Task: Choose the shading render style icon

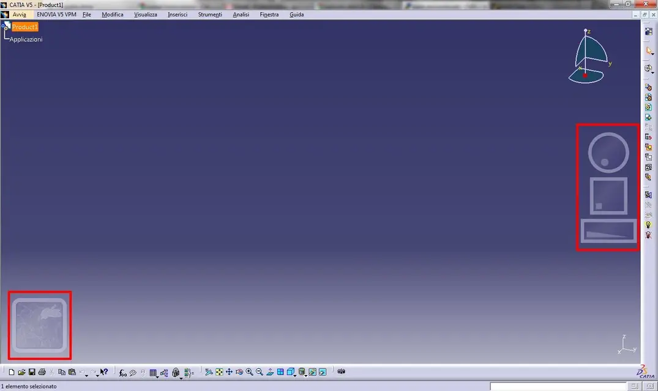Action: (x=301, y=371)
